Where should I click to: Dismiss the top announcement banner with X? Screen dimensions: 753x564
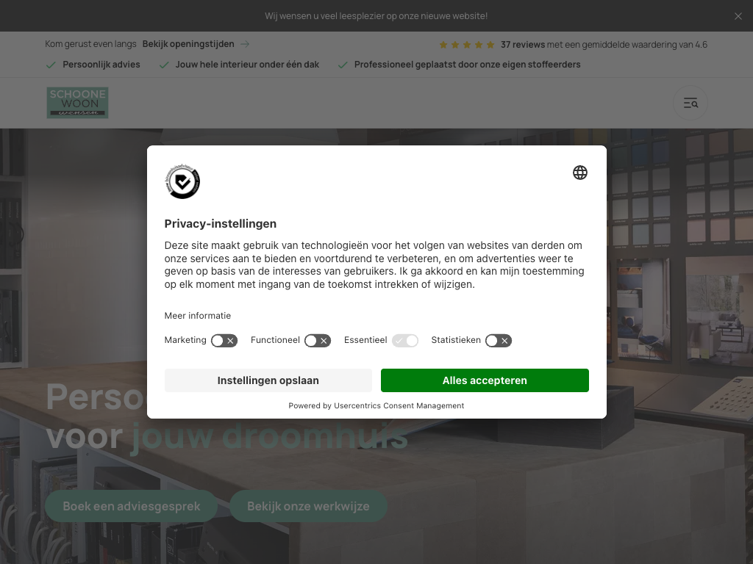click(738, 16)
